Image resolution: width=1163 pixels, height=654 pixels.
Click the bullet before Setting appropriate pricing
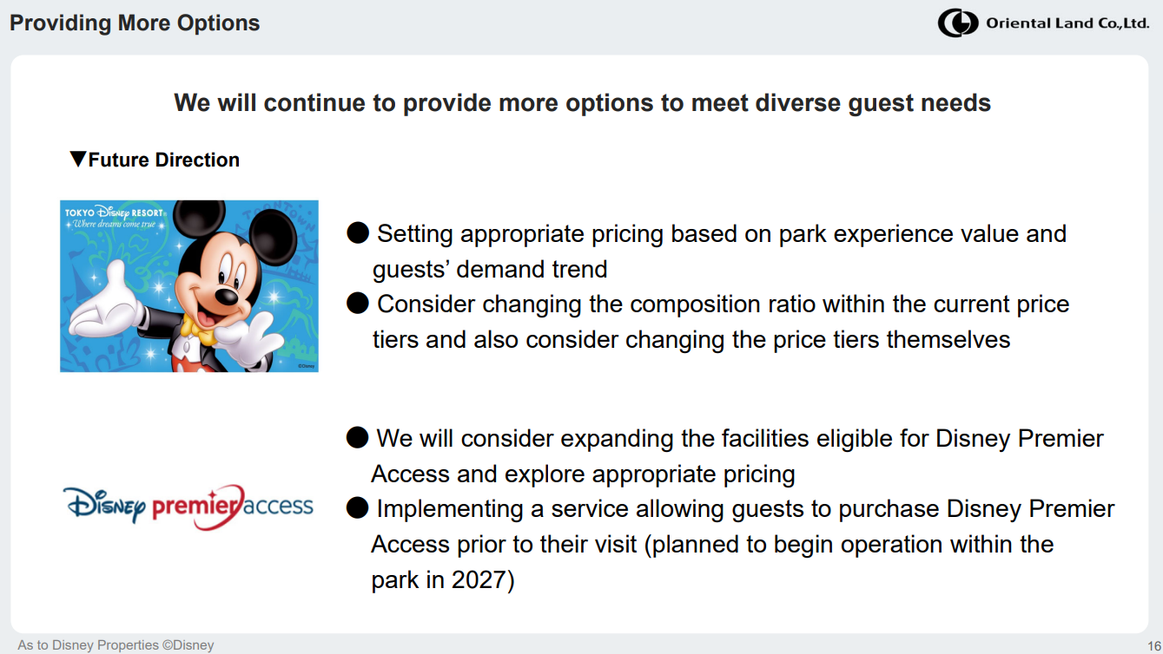coord(358,233)
